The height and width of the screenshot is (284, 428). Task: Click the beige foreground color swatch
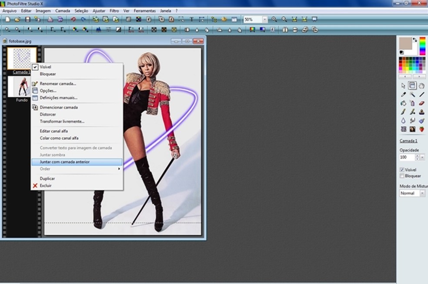406,43
